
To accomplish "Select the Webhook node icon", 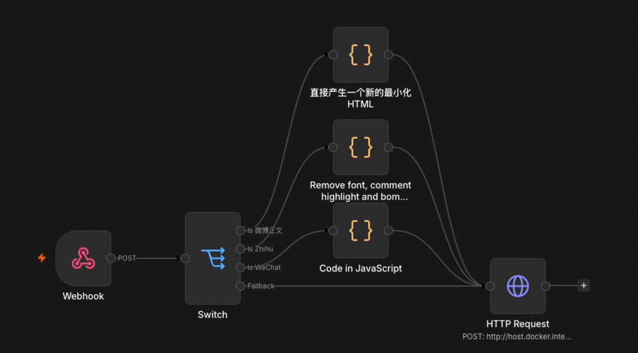I will 83,258.
